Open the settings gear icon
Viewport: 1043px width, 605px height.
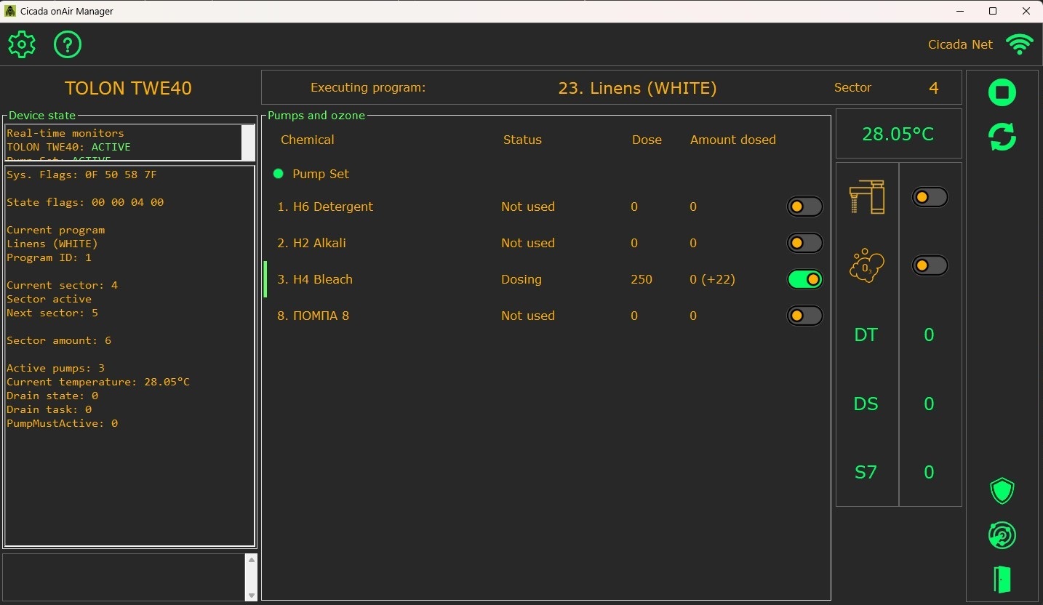tap(22, 45)
